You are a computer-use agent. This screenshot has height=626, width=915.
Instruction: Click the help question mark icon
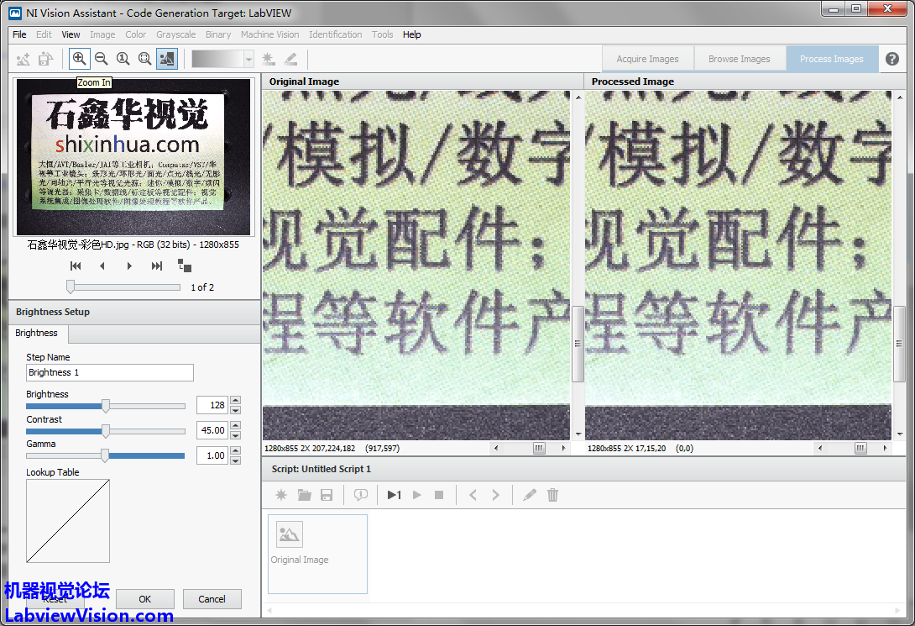coord(891,59)
